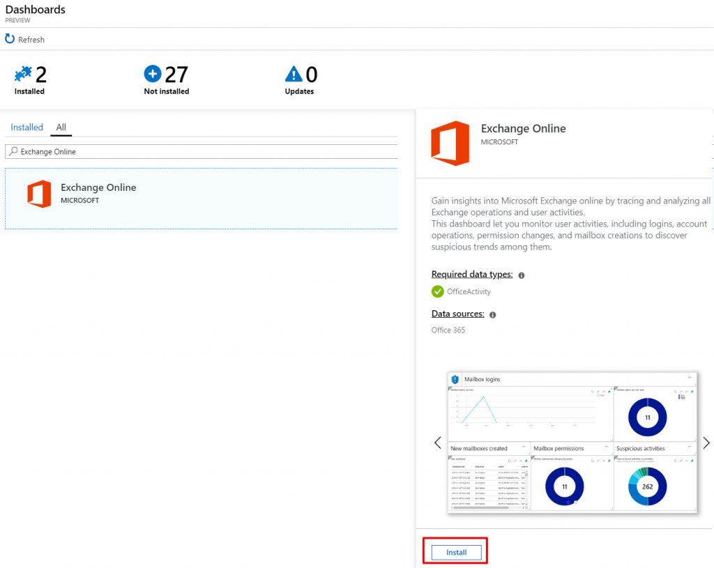Switch to the Installed tab
Viewport: 714px width, 568px height.
[x=27, y=127]
